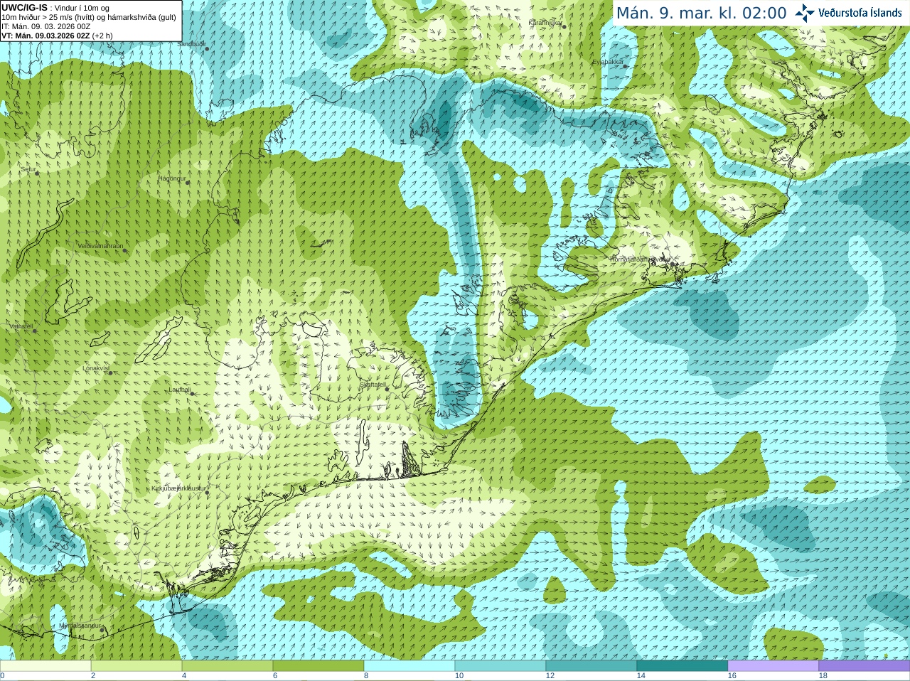Viewport: 910px width, 681px height.
Task: Click the legend value 16
Action: pyautogui.click(x=732, y=676)
